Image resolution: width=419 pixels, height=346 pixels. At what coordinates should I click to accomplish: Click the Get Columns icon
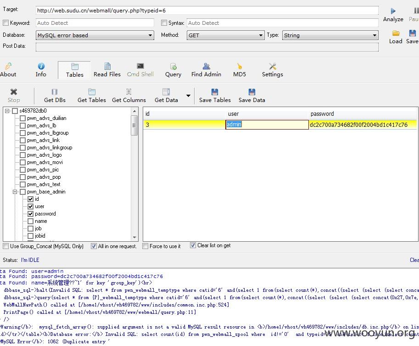(x=129, y=92)
